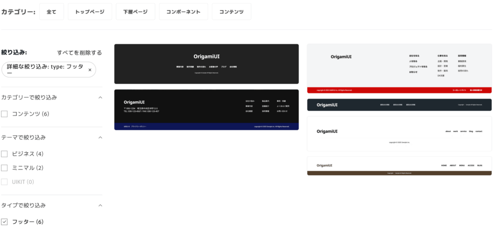Open the white footer with about/work/service links

click(x=399, y=133)
